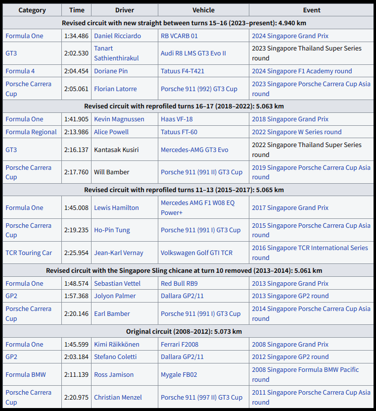Select the Kantasak Kusiri driver name
This screenshot has height=411, width=376.
[x=116, y=150]
